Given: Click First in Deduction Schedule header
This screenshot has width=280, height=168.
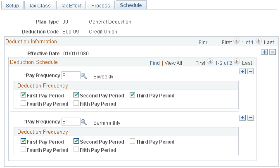Looking at the screenshot, I should point(200,63).
